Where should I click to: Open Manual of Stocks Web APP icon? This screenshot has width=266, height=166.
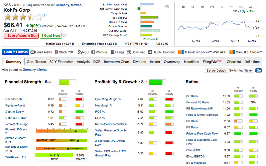pyautogui.click(x=181, y=52)
